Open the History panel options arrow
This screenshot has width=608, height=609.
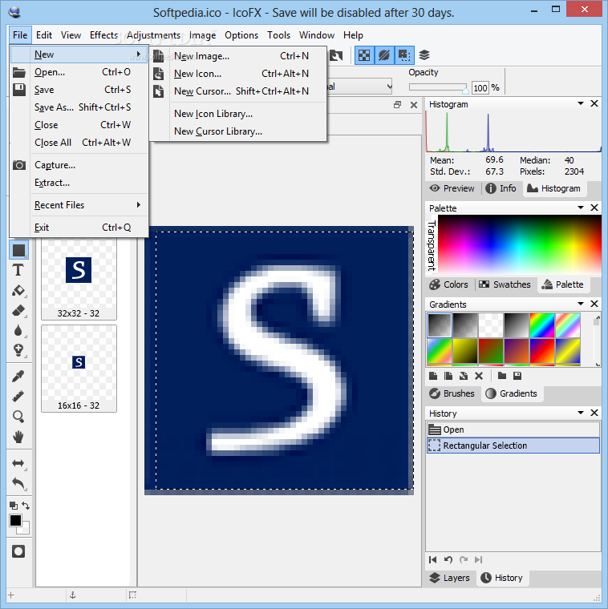[x=581, y=413]
